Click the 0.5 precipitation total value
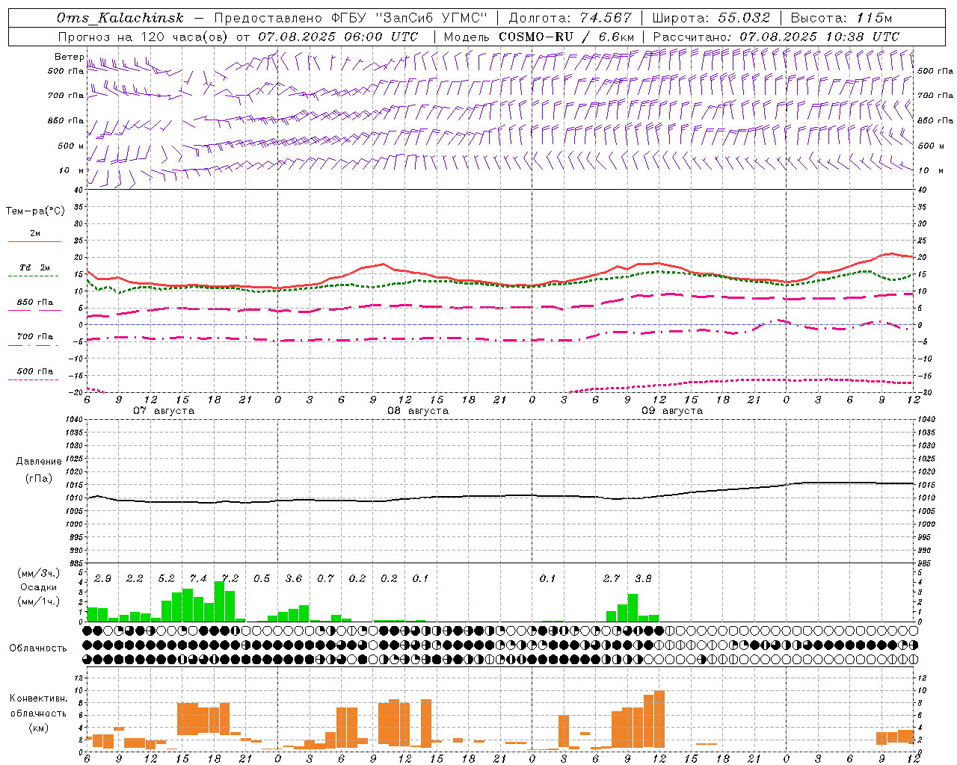This screenshot has width=957, height=765. pos(262,578)
